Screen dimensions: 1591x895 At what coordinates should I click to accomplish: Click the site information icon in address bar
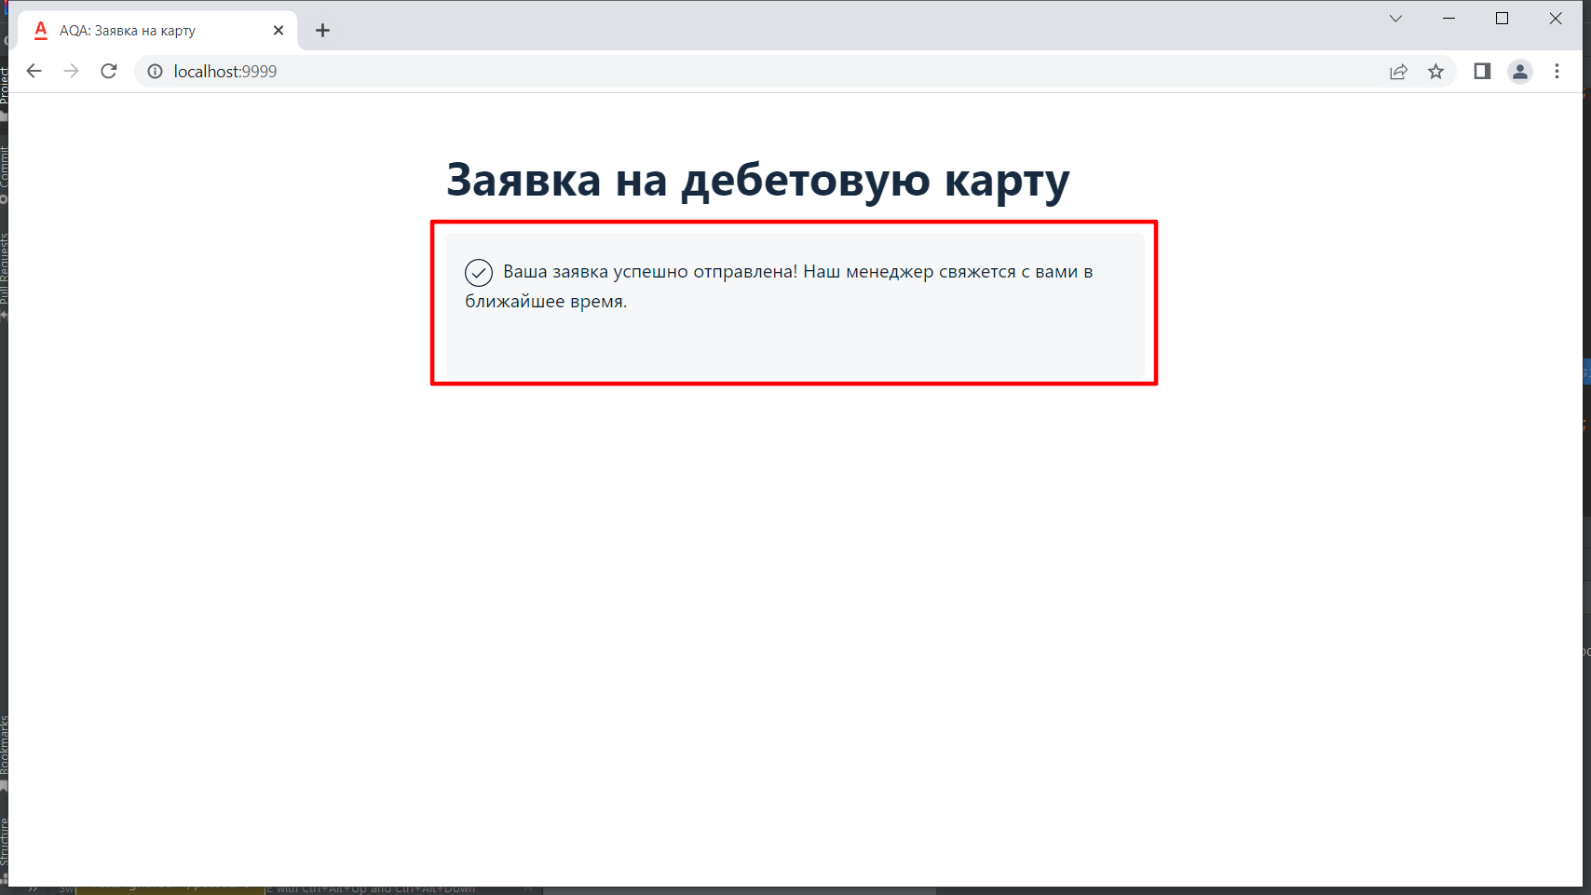point(155,71)
